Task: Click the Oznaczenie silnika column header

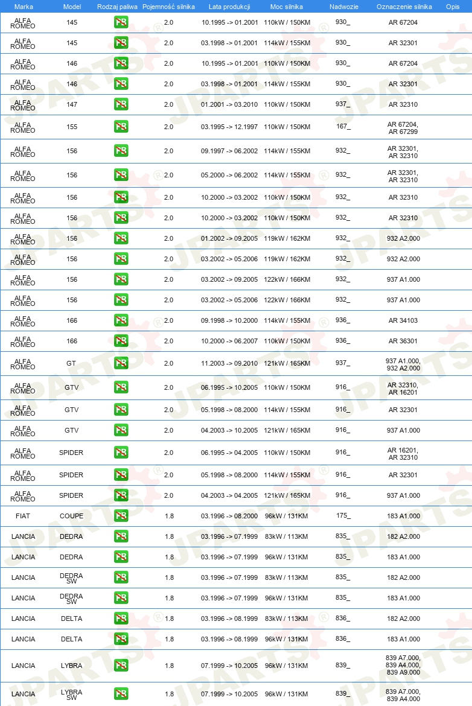Action: [x=404, y=7]
